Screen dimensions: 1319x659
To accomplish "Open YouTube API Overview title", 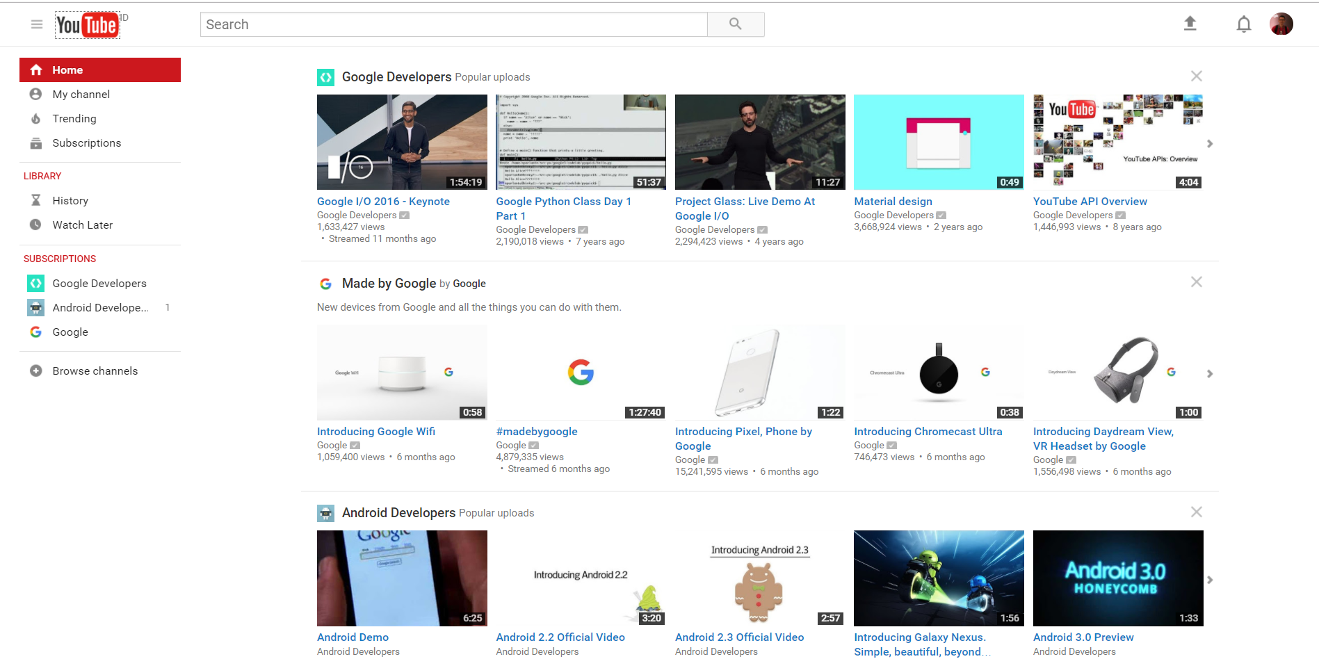I will coord(1090,201).
